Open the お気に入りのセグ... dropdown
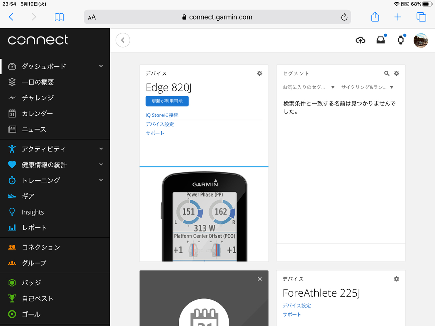 pos(308,87)
